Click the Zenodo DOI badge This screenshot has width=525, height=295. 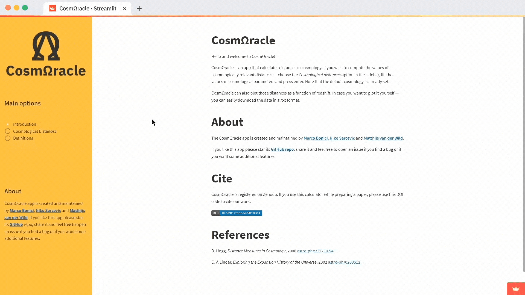[237, 213]
